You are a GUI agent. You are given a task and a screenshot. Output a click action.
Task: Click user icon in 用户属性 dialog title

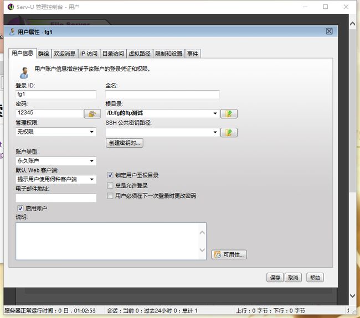pyautogui.click(x=12, y=32)
